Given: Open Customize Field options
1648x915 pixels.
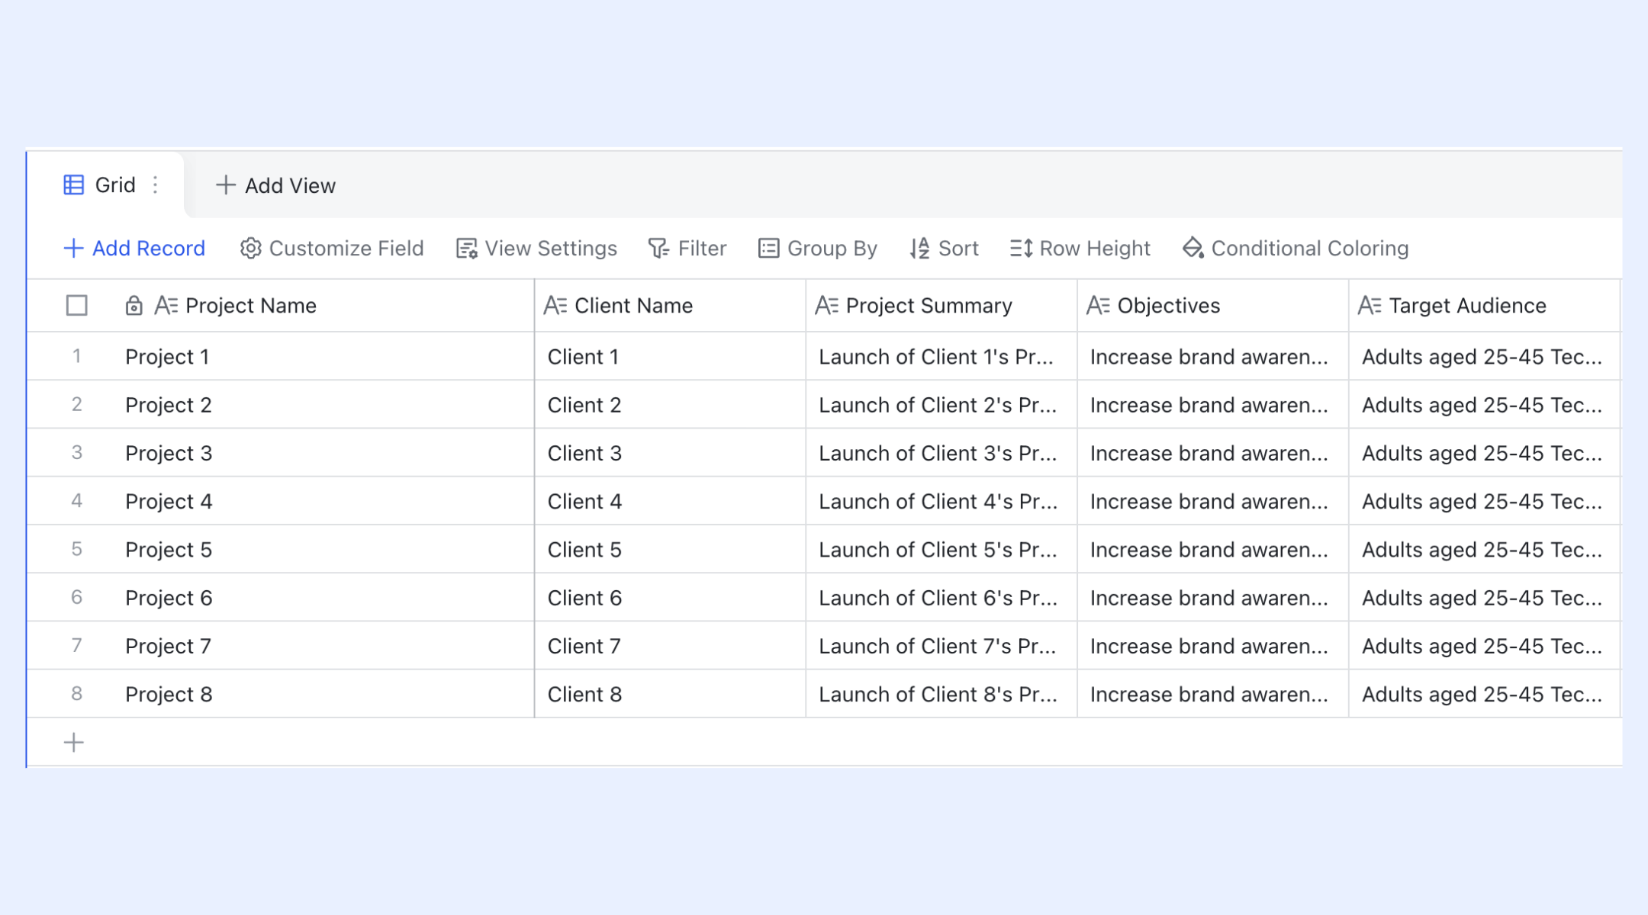Looking at the screenshot, I should click(332, 249).
